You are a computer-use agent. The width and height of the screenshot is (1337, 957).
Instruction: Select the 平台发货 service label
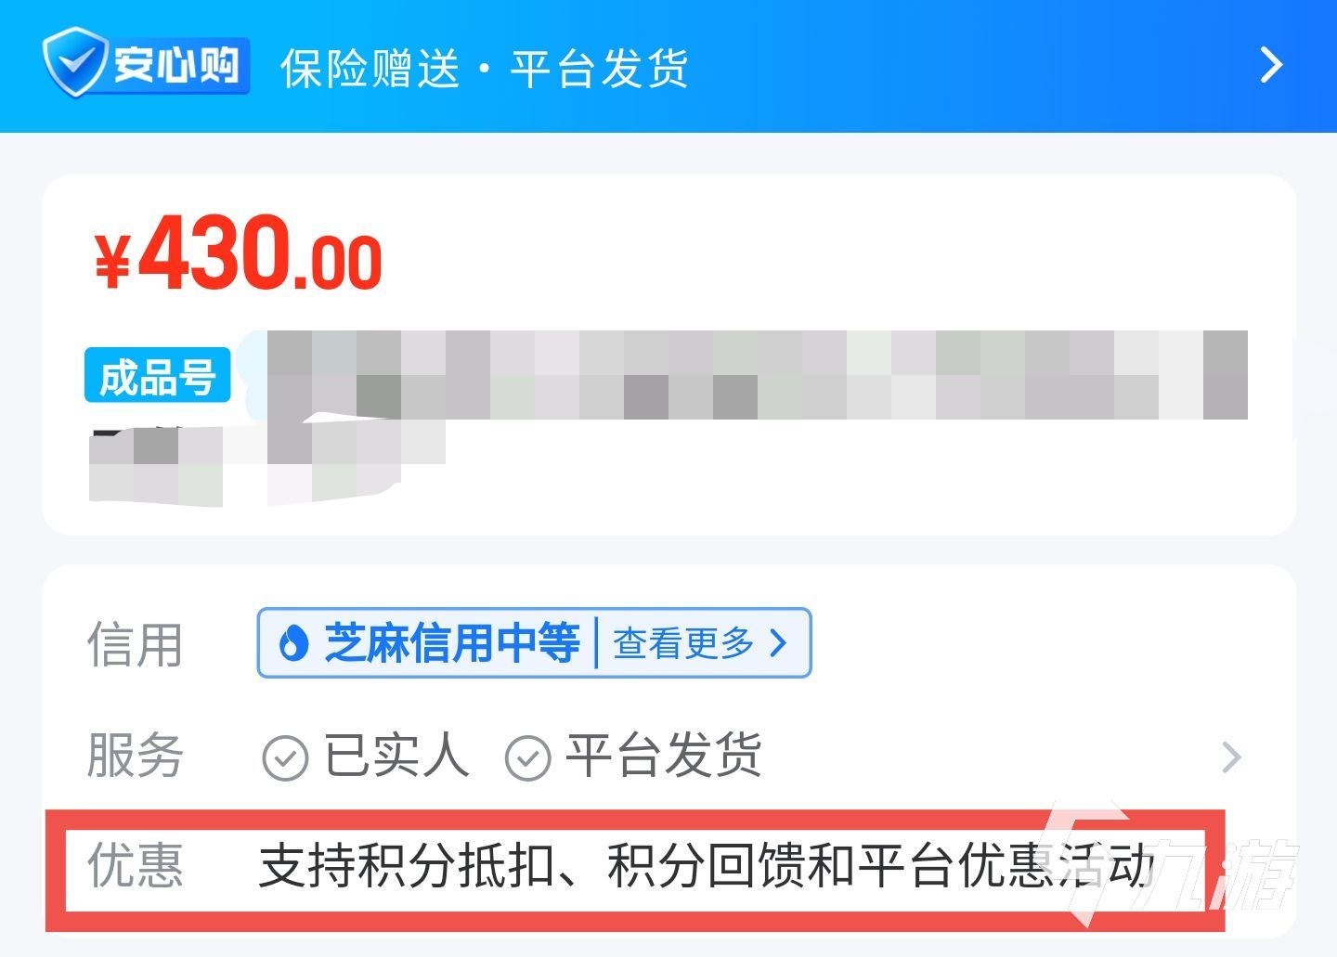point(664,756)
